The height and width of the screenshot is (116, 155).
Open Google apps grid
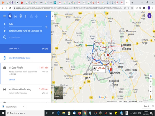(144, 16)
